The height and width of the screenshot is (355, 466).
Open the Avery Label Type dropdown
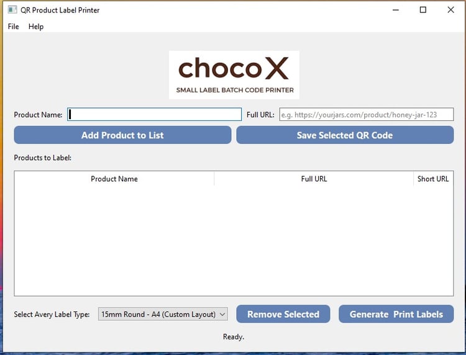163,314
